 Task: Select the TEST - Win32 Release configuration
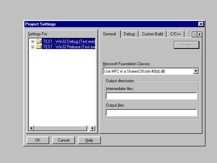coord(69,47)
